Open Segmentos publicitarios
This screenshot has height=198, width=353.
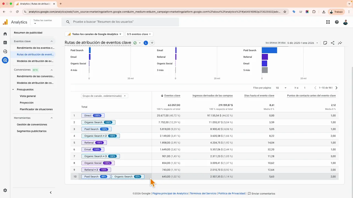pyautogui.click(x=32, y=131)
